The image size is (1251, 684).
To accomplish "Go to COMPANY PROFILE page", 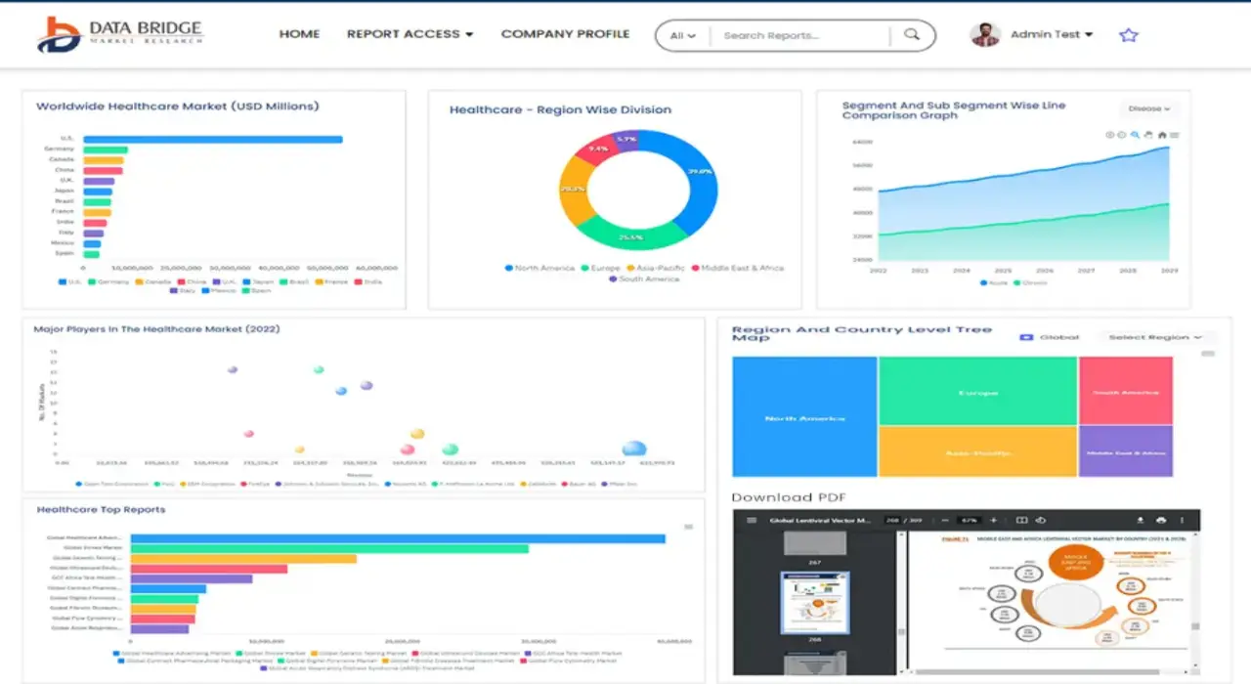I will pyautogui.click(x=565, y=34).
